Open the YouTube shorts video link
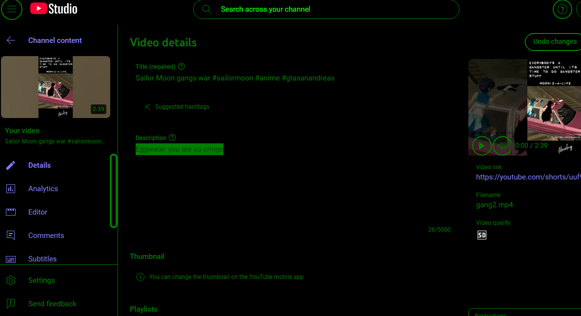 coord(528,177)
